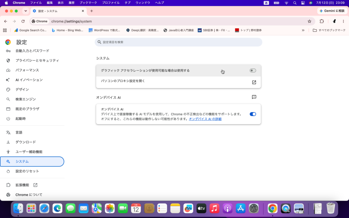Open すべてのブックマーク folder
This screenshot has width=349, height=218.
(x=329, y=30)
